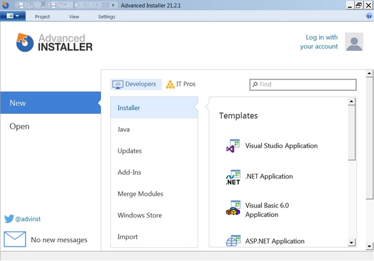Viewport: 374px width, 261px height.
Task: Select the Open section in left sidebar
Action: pos(50,126)
